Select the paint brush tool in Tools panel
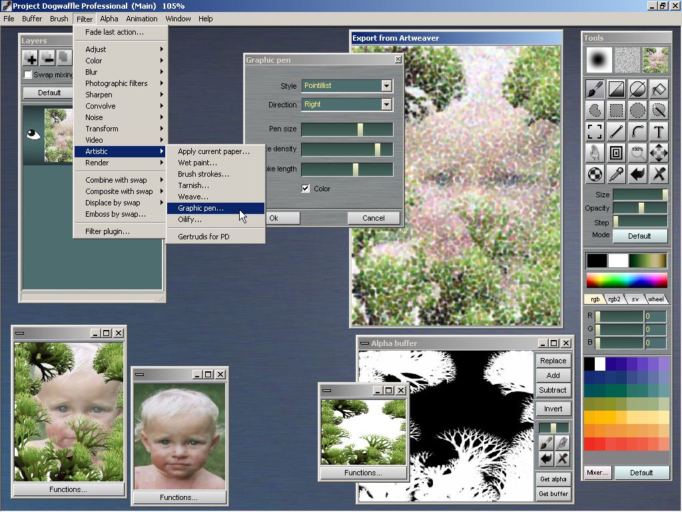The image size is (682, 512). coord(595,89)
